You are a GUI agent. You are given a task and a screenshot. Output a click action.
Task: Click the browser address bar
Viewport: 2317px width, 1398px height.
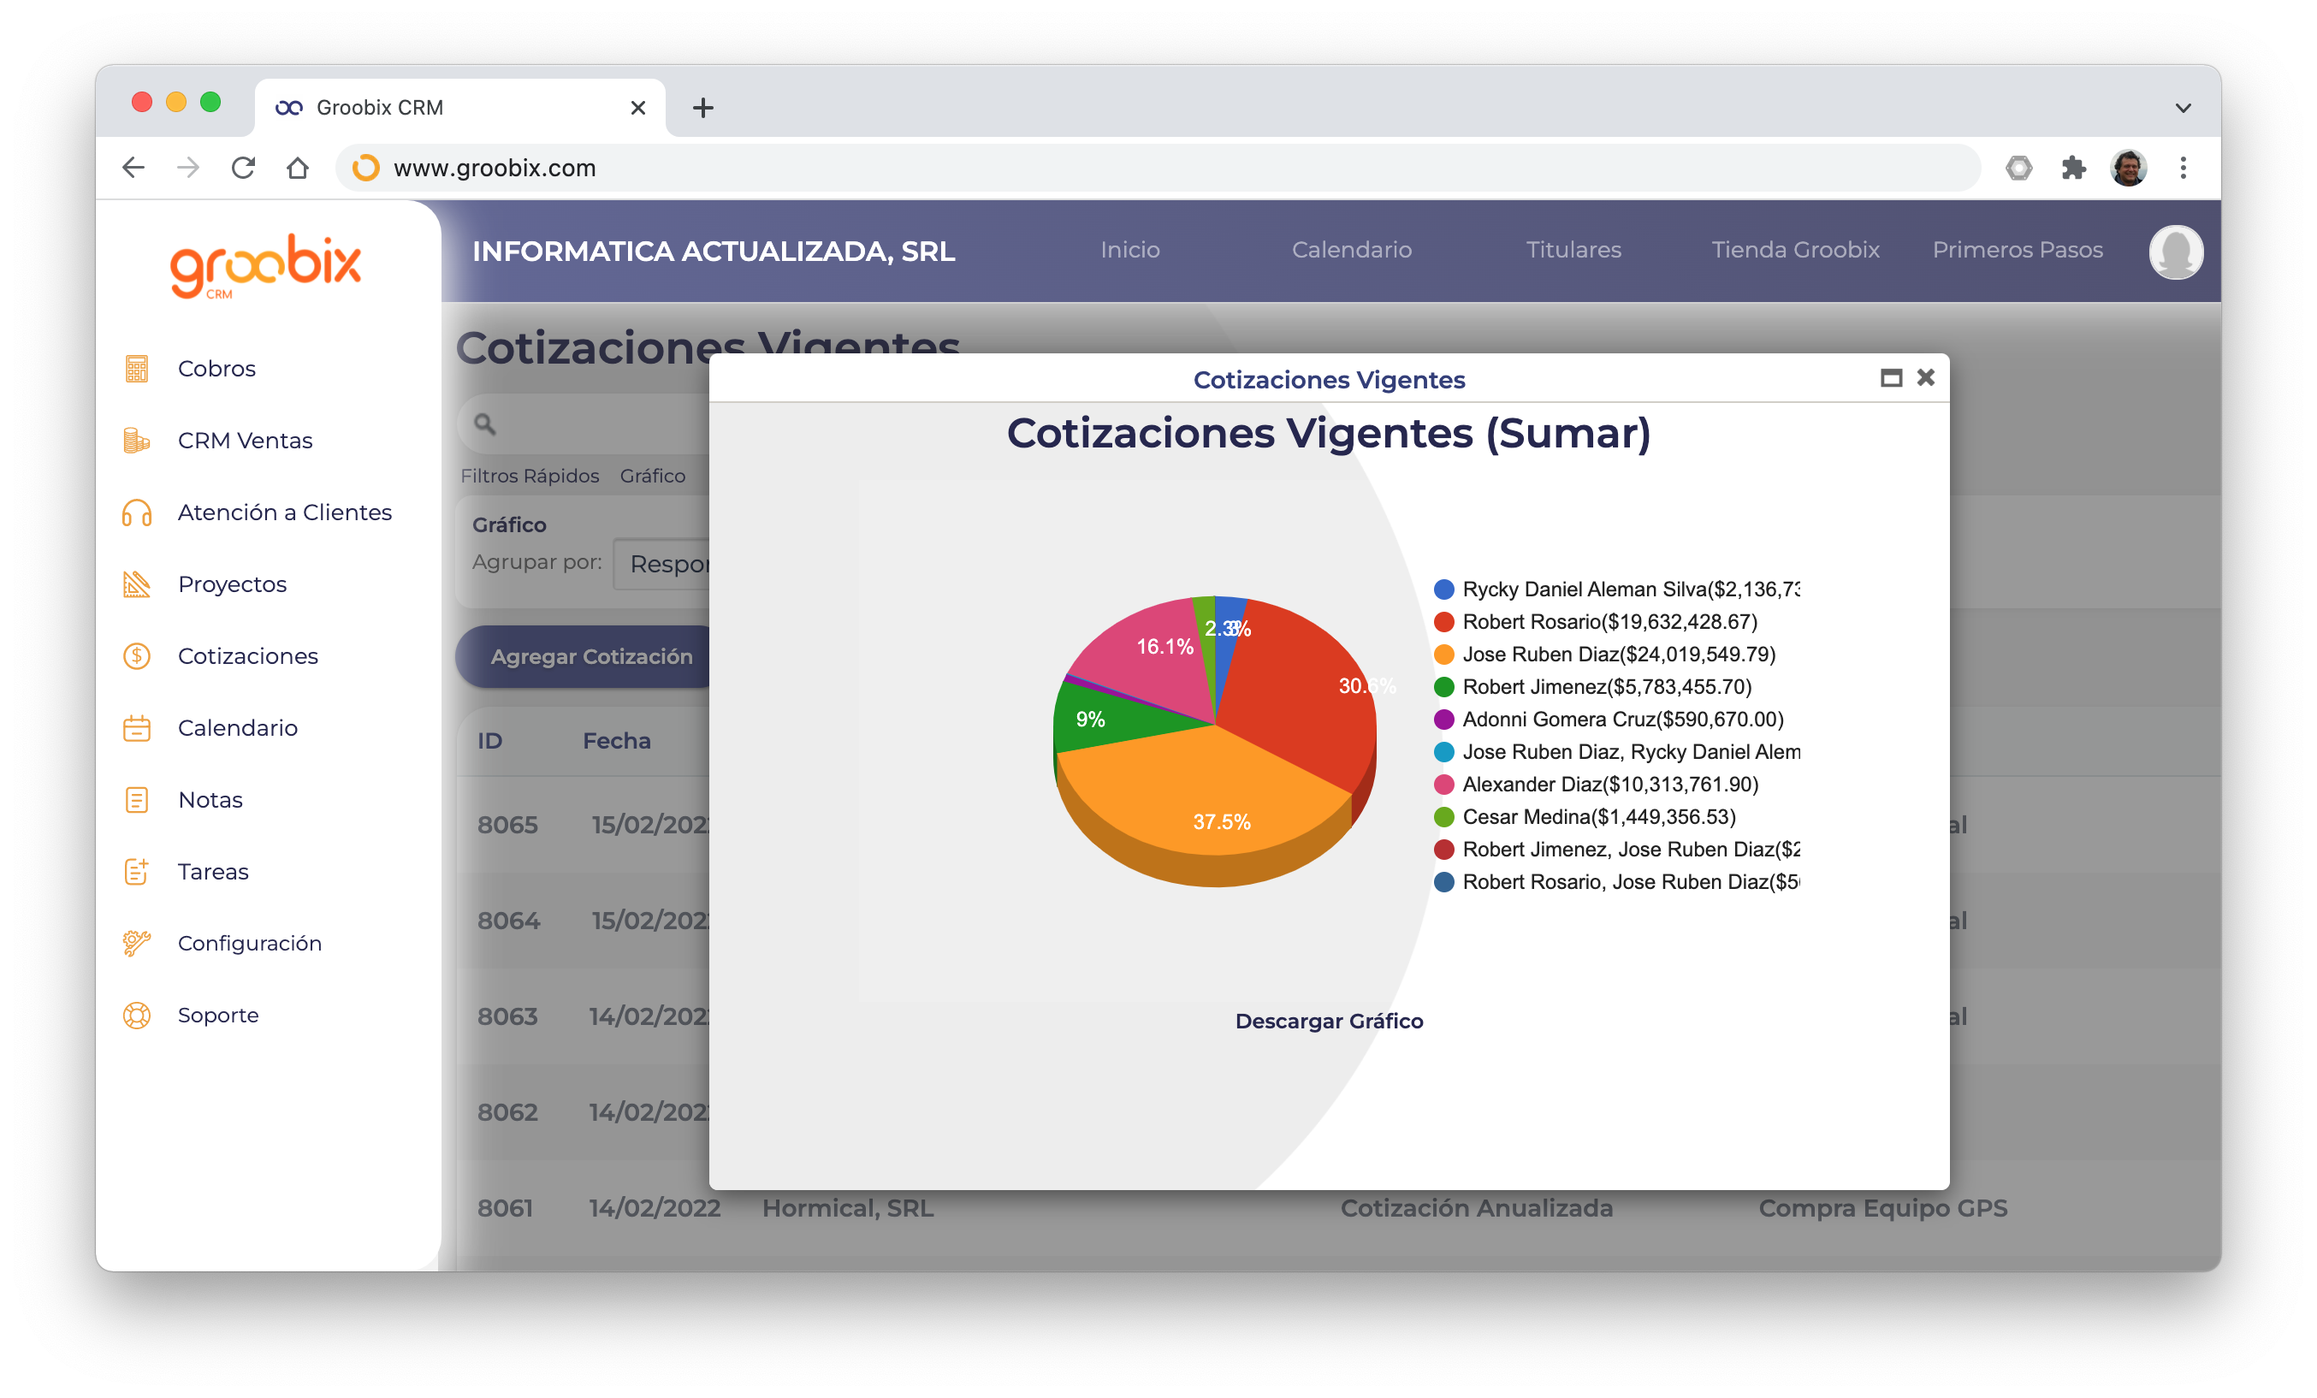point(1157,168)
